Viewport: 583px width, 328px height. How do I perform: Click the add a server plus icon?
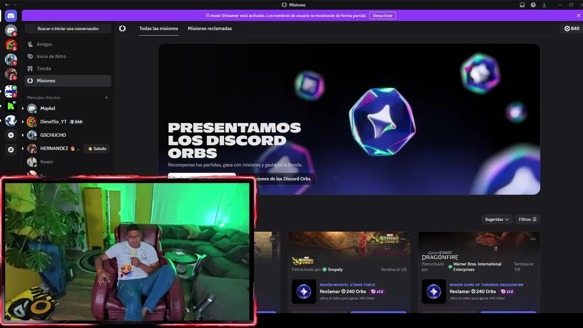pos(11,135)
